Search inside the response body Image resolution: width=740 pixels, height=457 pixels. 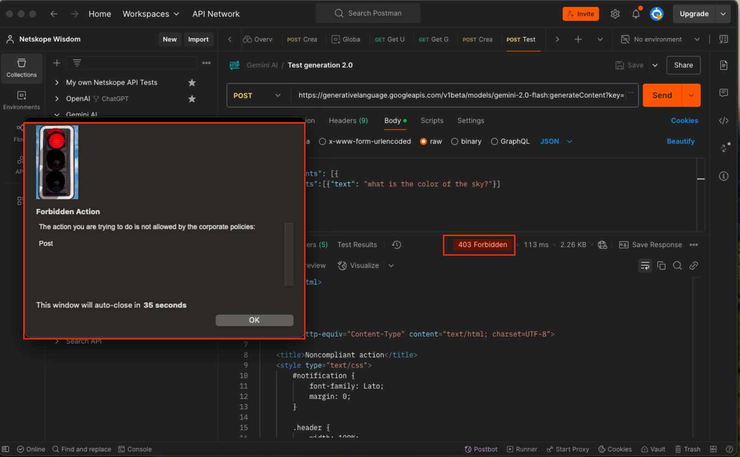(x=678, y=266)
